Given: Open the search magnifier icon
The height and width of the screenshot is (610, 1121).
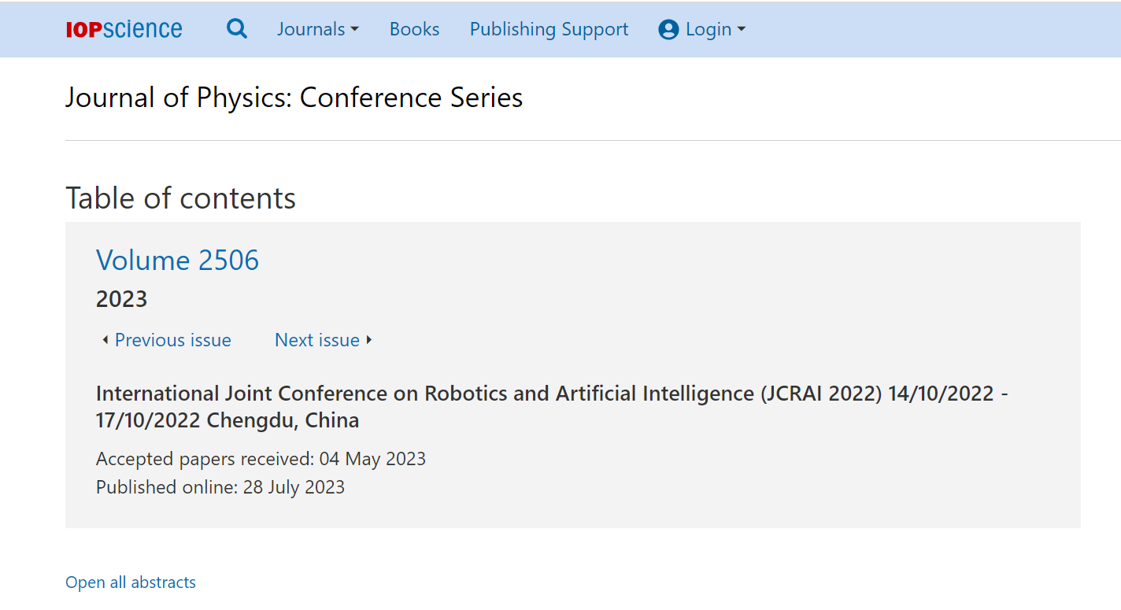Looking at the screenshot, I should (237, 29).
